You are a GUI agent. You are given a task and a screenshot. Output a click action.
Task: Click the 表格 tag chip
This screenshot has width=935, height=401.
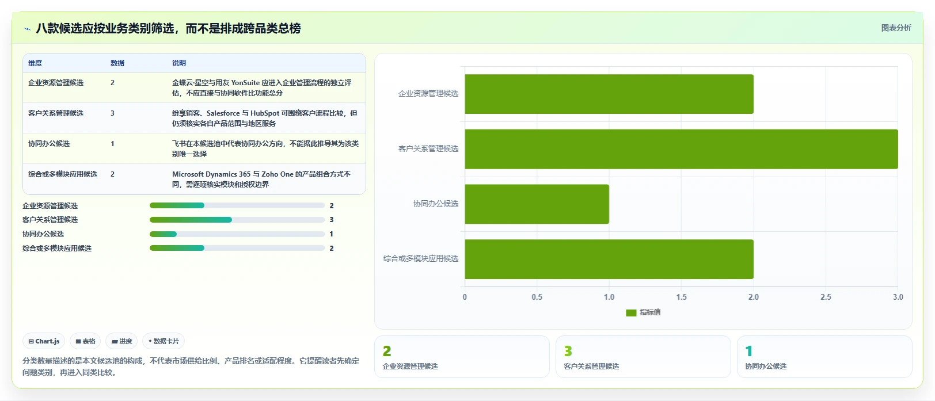(85, 341)
